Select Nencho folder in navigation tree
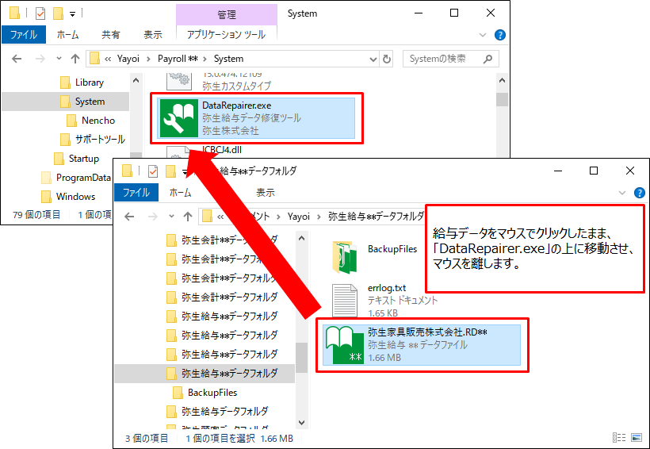This screenshot has width=650, height=449. pos(98,121)
